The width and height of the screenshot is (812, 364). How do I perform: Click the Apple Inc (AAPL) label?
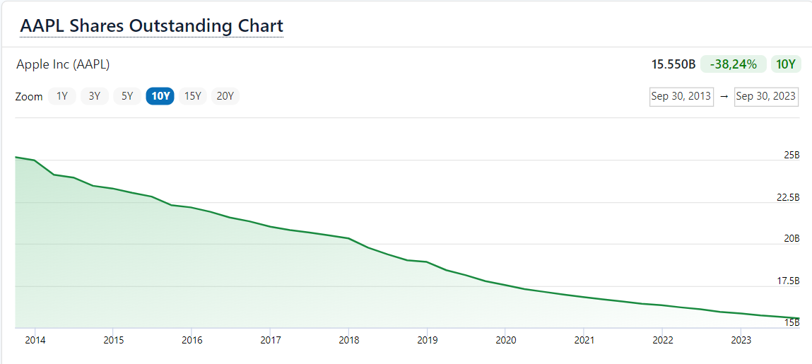coord(63,64)
